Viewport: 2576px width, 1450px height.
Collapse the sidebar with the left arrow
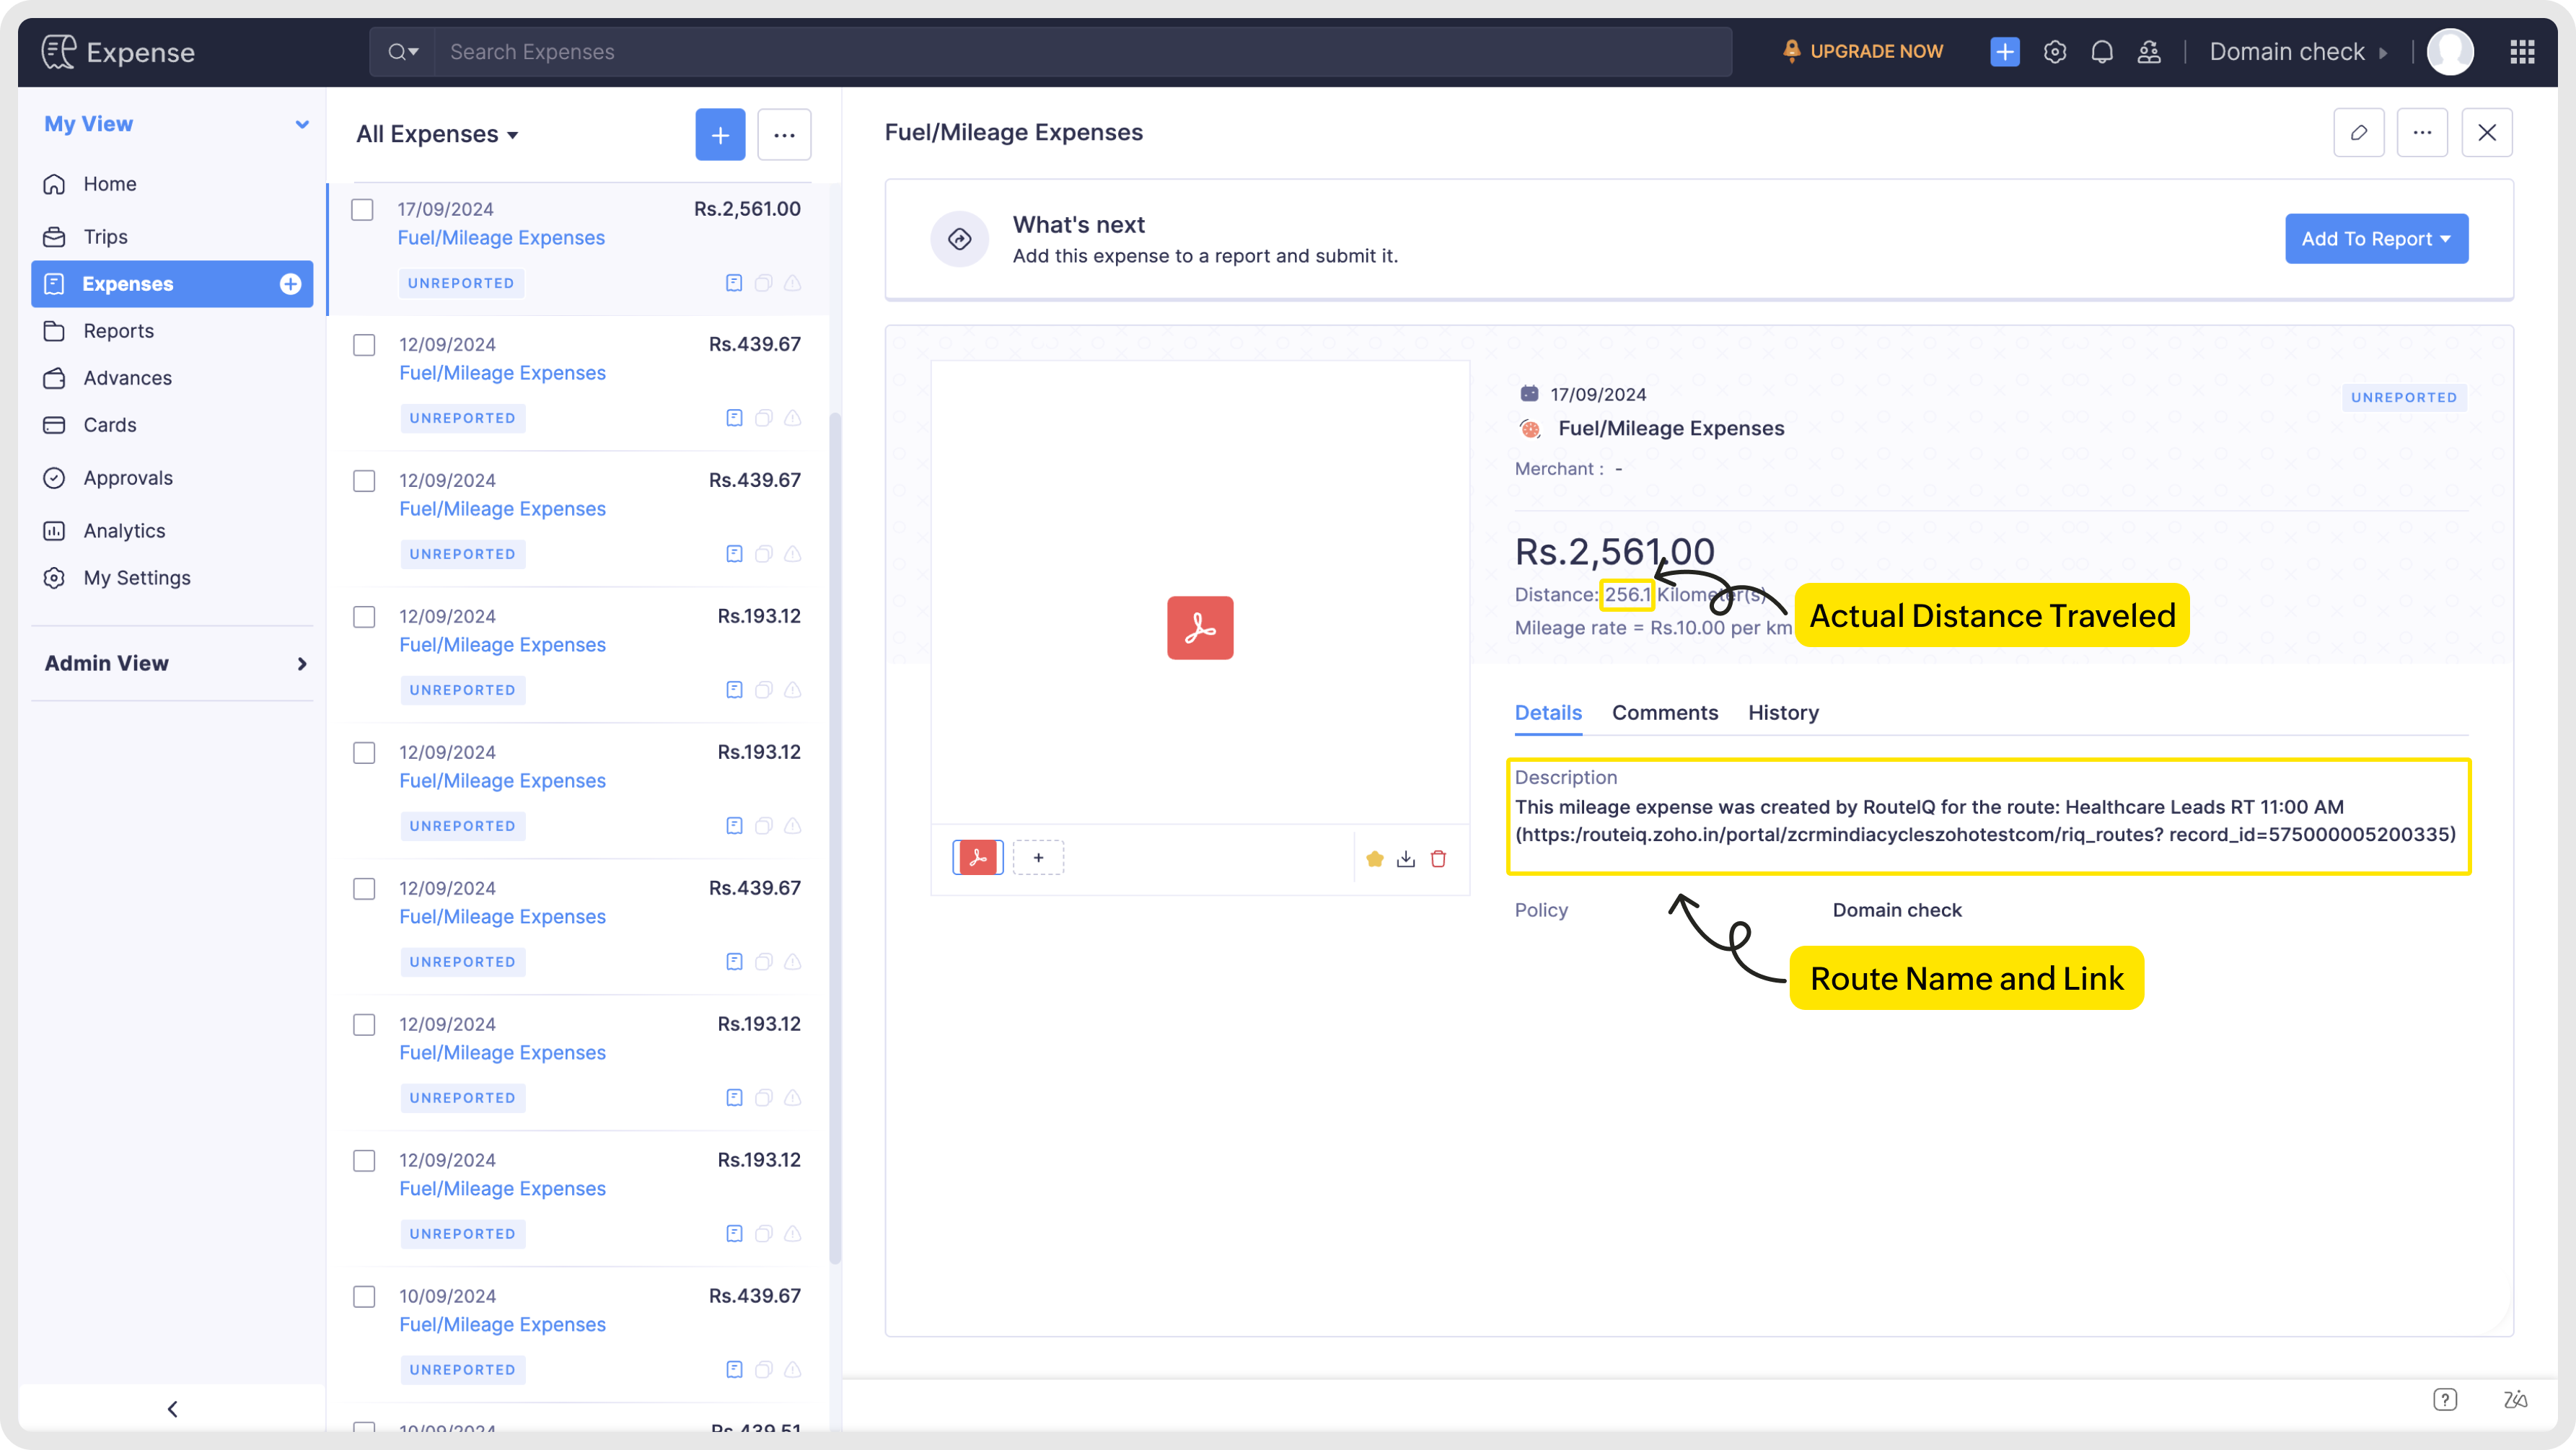pyautogui.click(x=172, y=1410)
